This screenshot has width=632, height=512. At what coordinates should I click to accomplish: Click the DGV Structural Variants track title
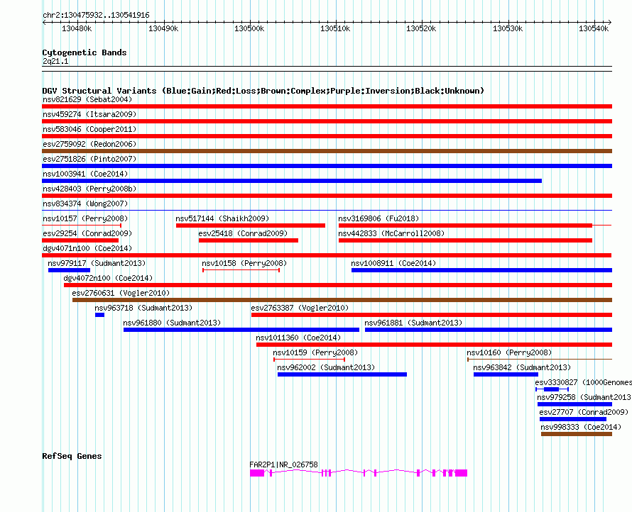(x=263, y=91)
